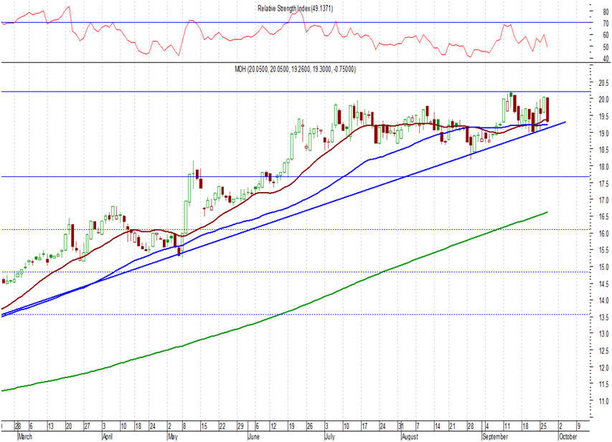Click date label 15 in May
Viewport: 612px width, 442px height.
click(204, 426)
